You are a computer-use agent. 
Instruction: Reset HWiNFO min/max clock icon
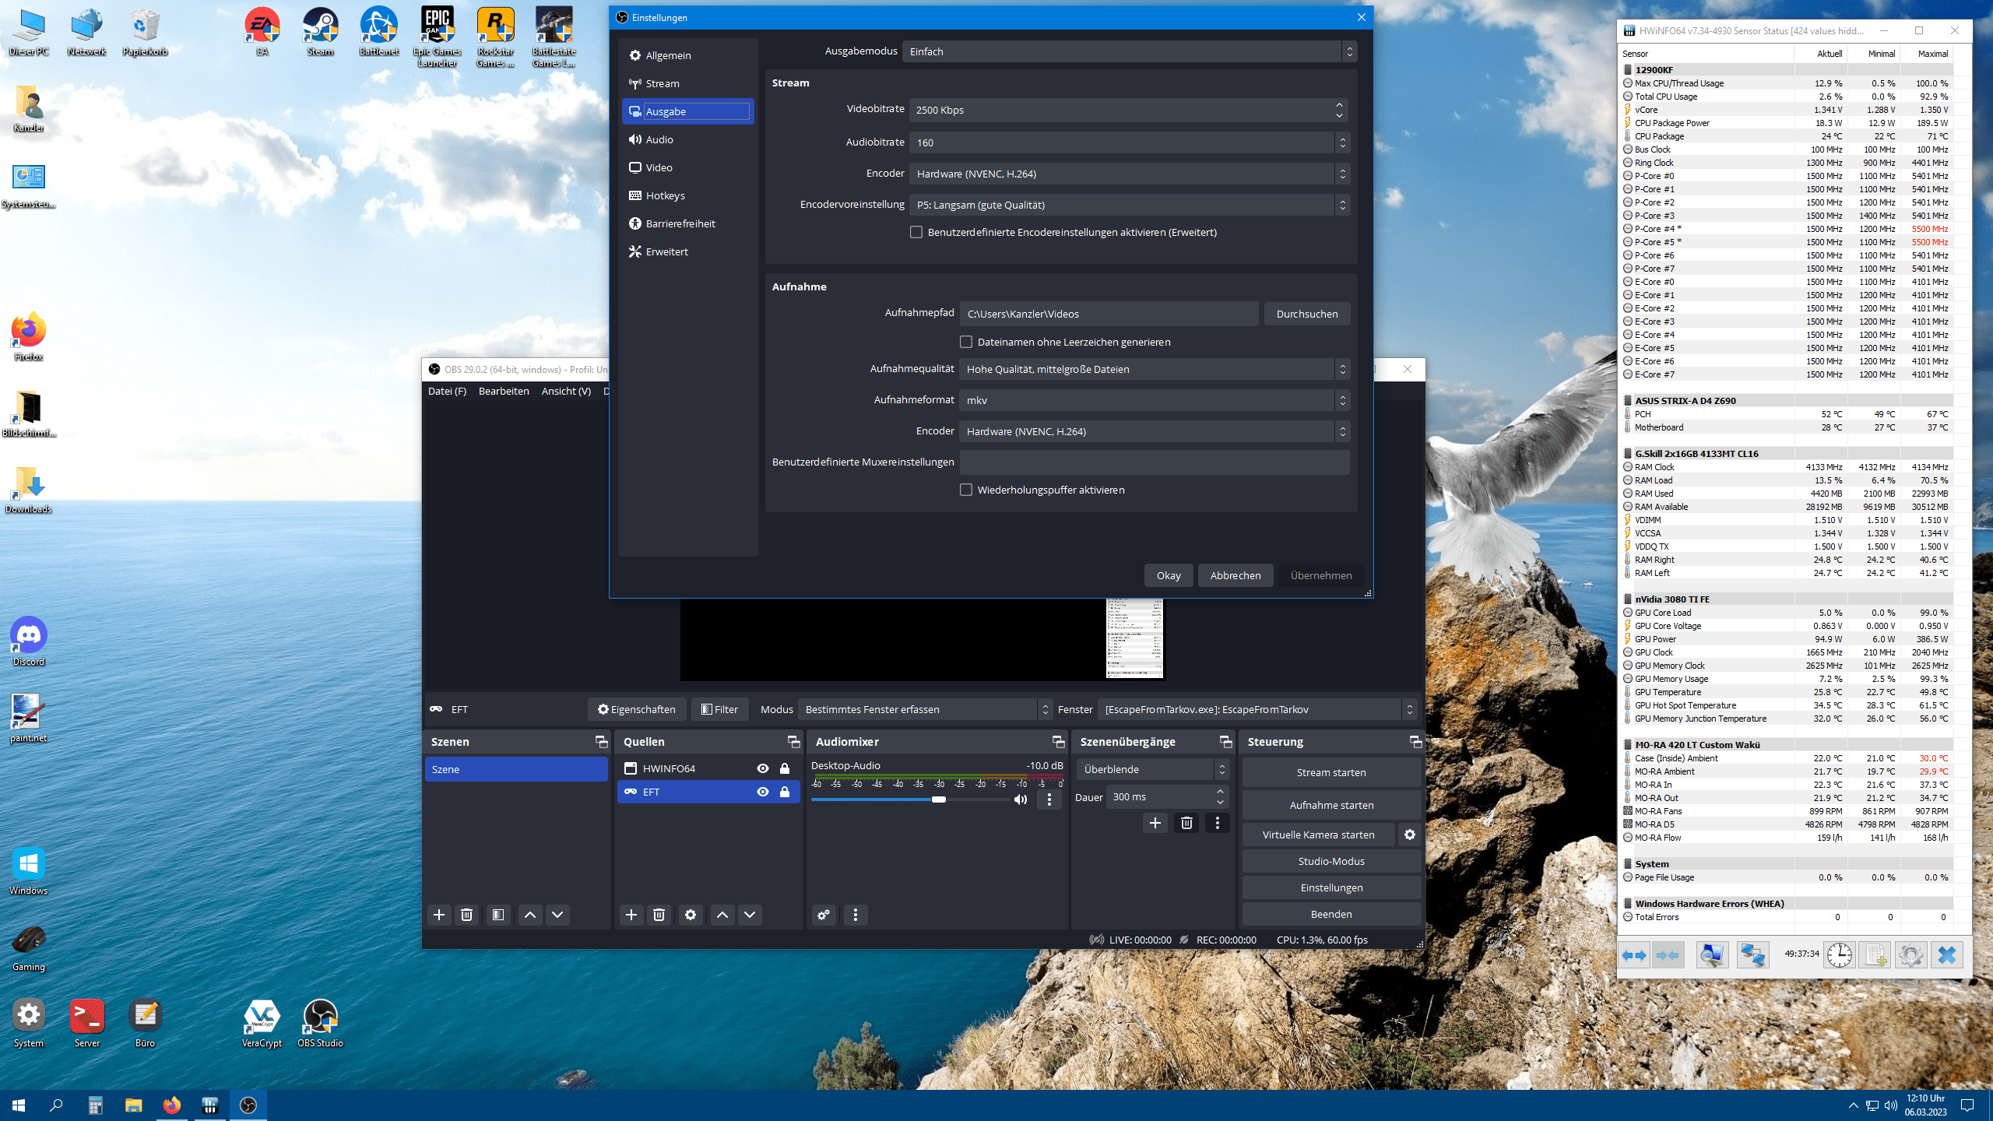tap(1840, 954)
